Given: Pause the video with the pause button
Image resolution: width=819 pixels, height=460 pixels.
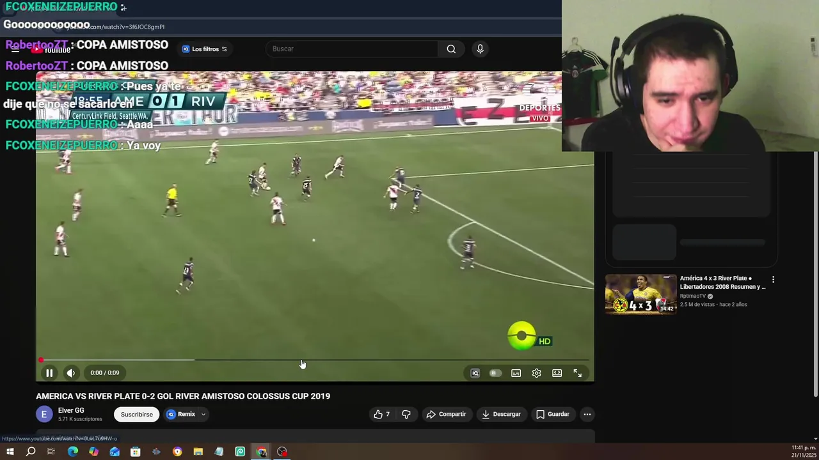Looking at the screenshot, I should 49,373.
